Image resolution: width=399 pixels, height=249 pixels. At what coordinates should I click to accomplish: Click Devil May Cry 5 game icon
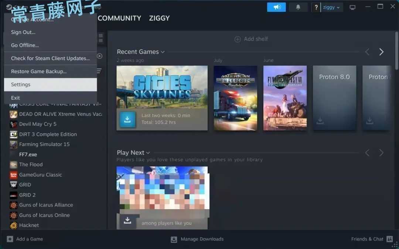[x=14, y=124]
